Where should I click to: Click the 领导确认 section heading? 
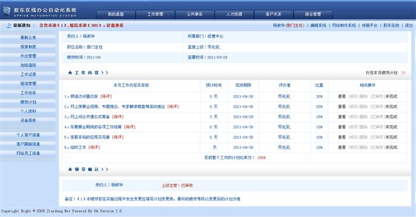click(x=88, y=169)
